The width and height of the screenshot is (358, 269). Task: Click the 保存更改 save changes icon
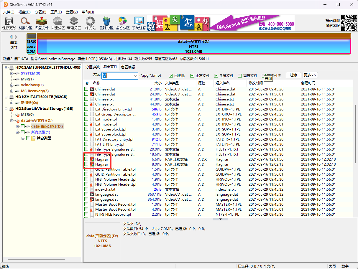(9, 22)
